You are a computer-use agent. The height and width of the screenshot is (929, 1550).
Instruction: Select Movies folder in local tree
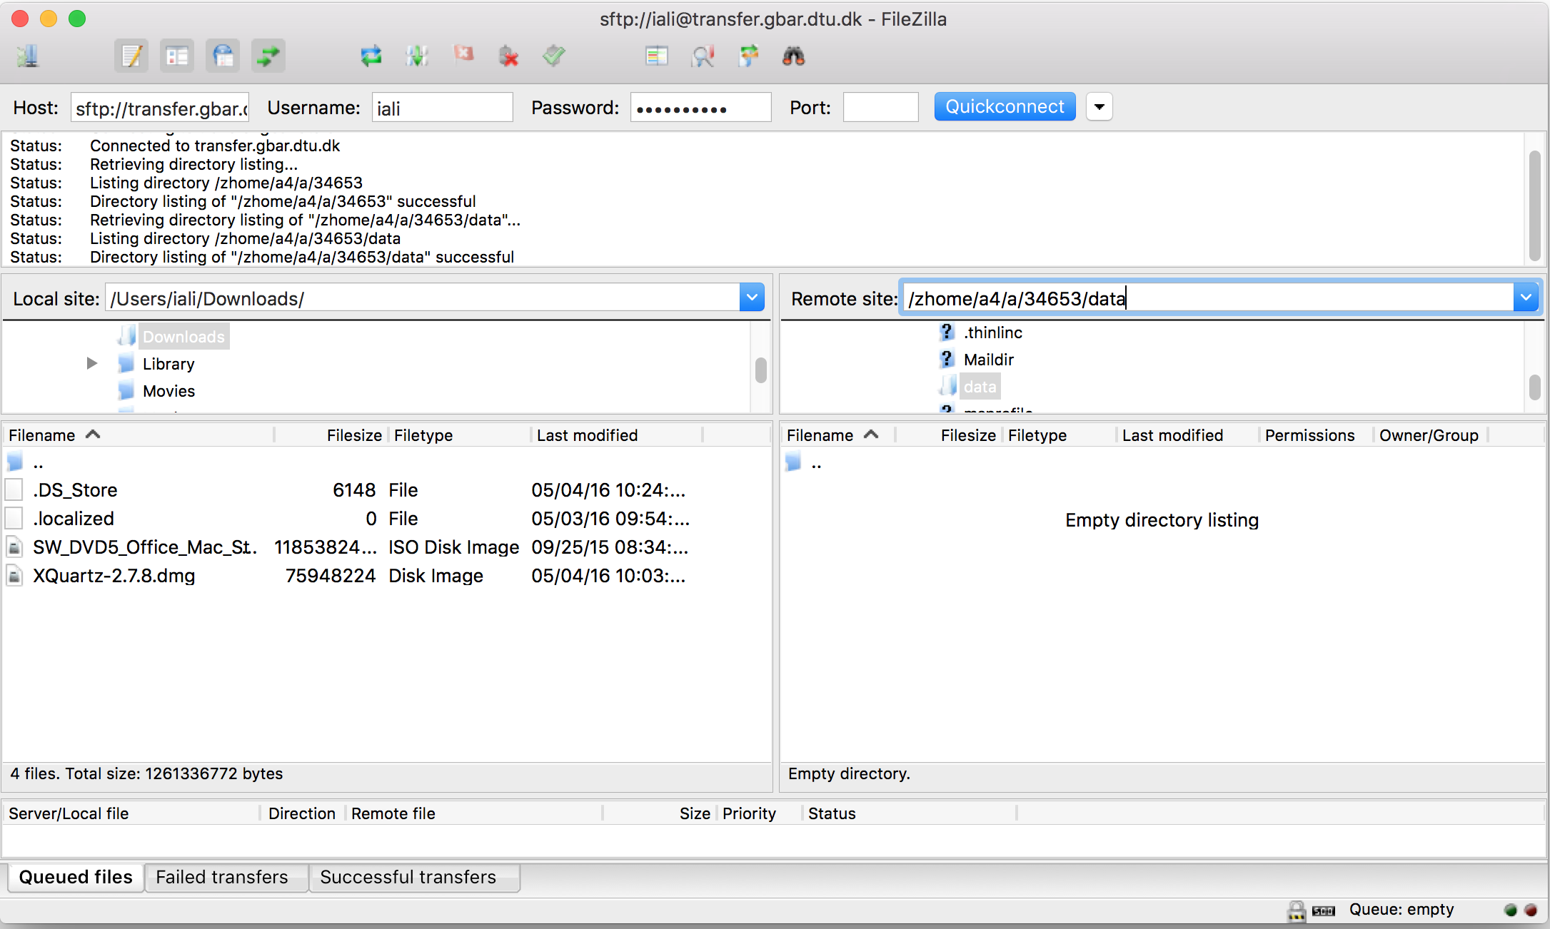point(168,391)
